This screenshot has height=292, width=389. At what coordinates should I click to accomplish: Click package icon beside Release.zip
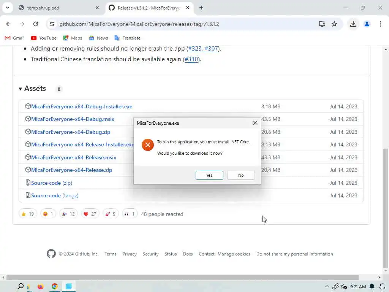tap(28, 170)
